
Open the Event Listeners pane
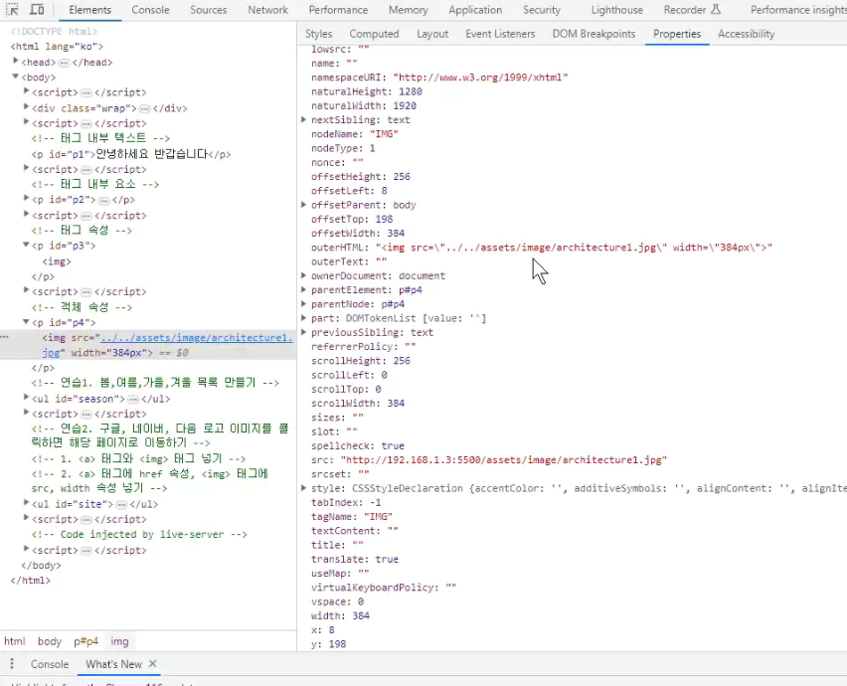pos(500,34)
